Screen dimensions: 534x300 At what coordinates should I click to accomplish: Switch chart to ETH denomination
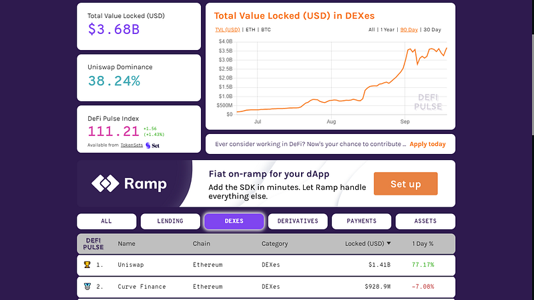tap(250, 29)
